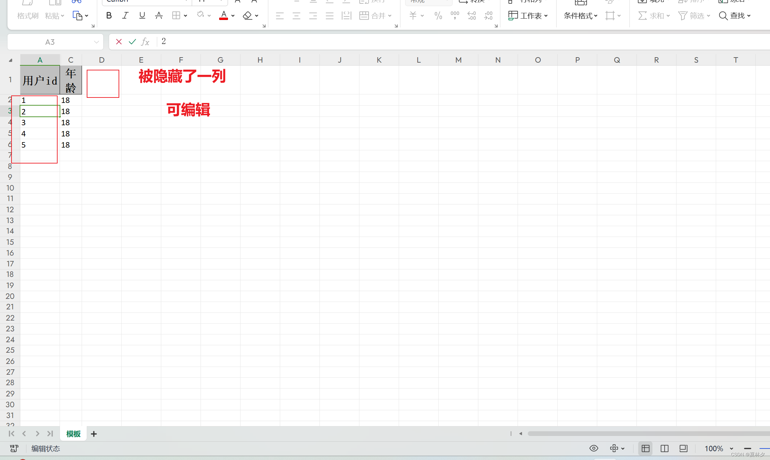770x460 pixels.
Task: Go to the next sheet tab
Action: tap(37, 434)
